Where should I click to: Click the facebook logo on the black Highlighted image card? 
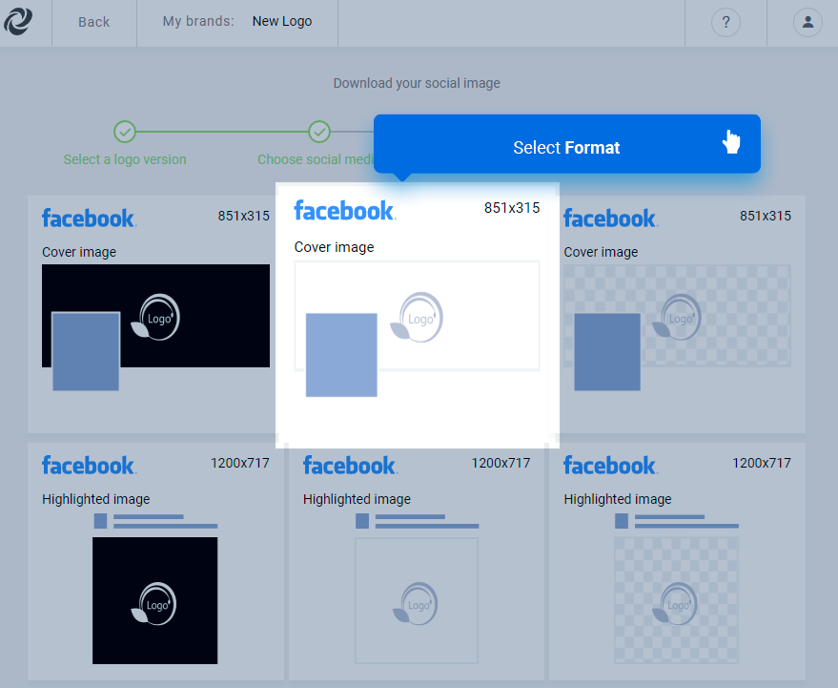tap(90, 466)
